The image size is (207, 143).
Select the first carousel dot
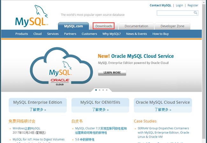pyautogui.click(x=96, y=90)
